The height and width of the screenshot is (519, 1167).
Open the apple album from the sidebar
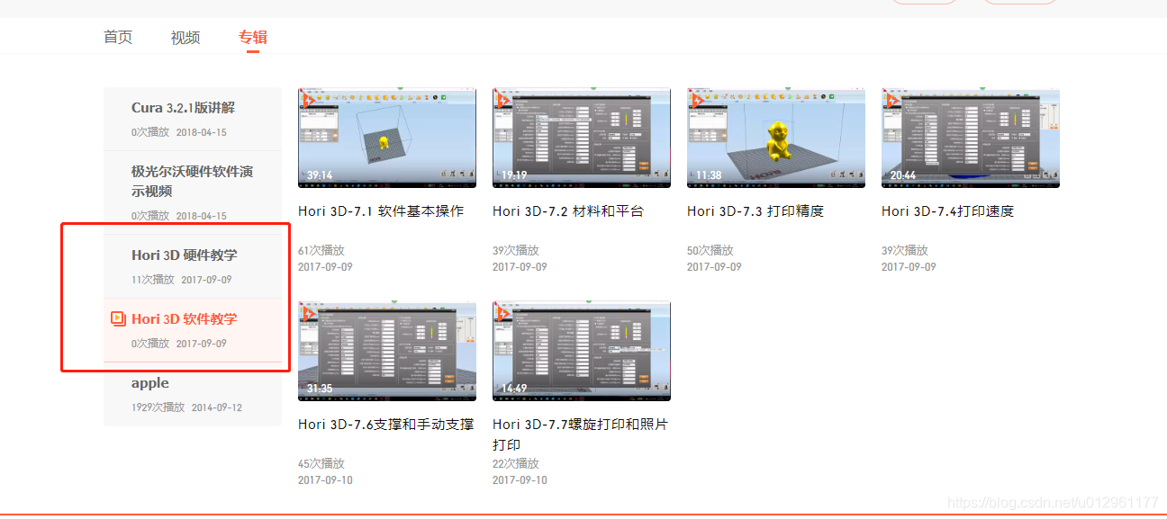(x=149, y=382)
